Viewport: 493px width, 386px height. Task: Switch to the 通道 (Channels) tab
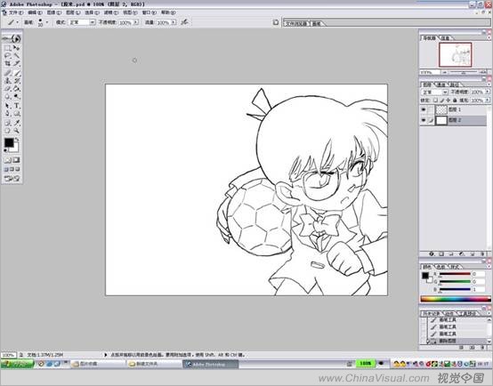(x=441, y=84)
